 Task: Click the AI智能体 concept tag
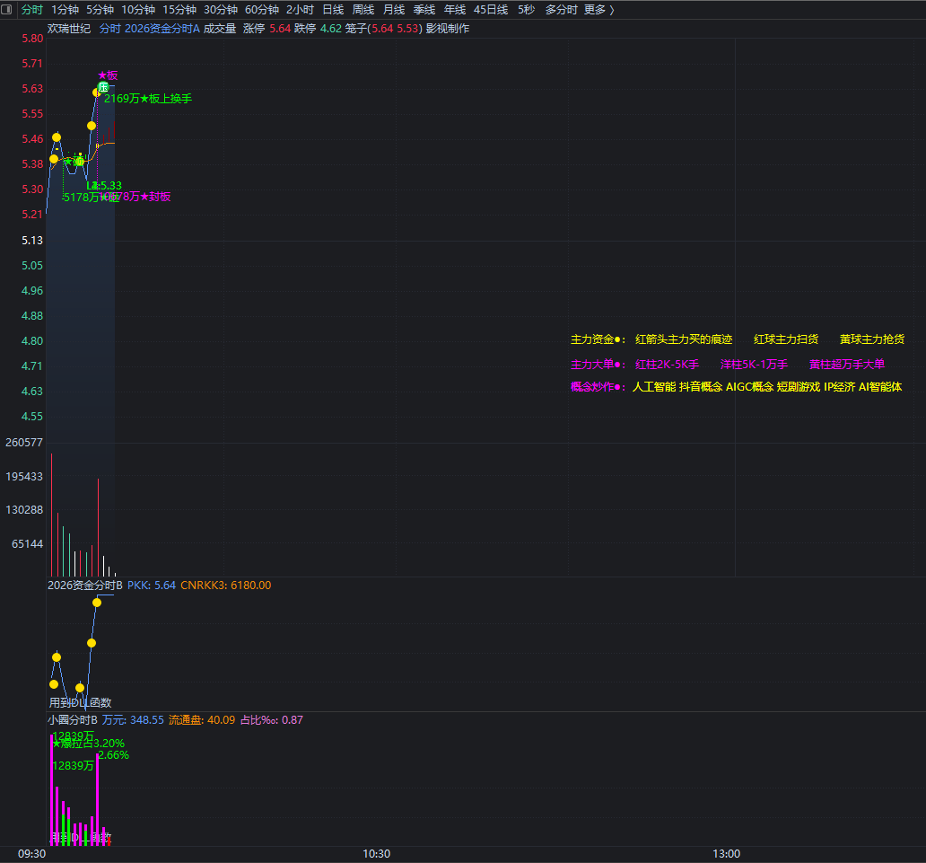click(880, 386)
